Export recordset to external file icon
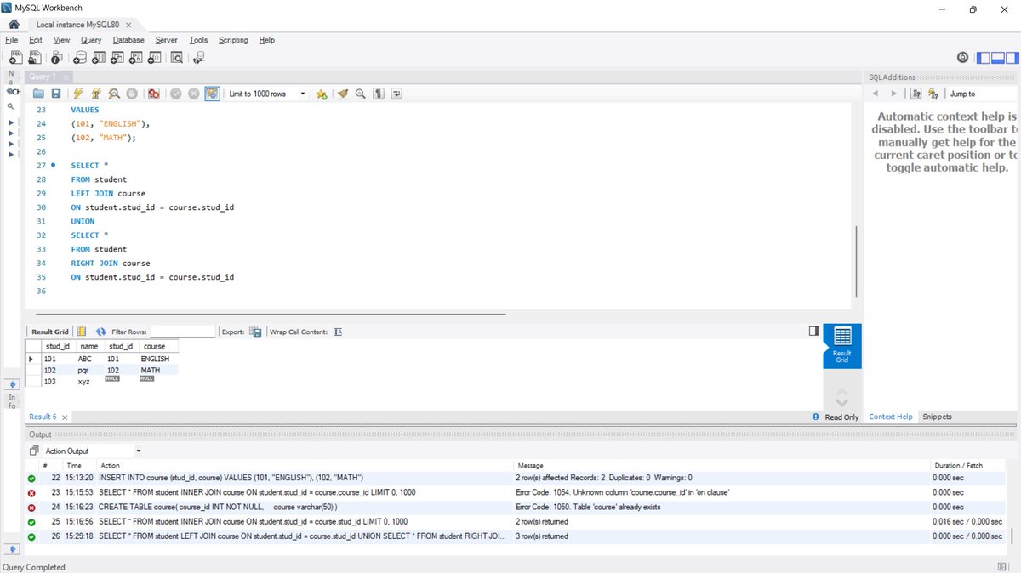This screenshot has height=573, width=1021. point(255,332)
